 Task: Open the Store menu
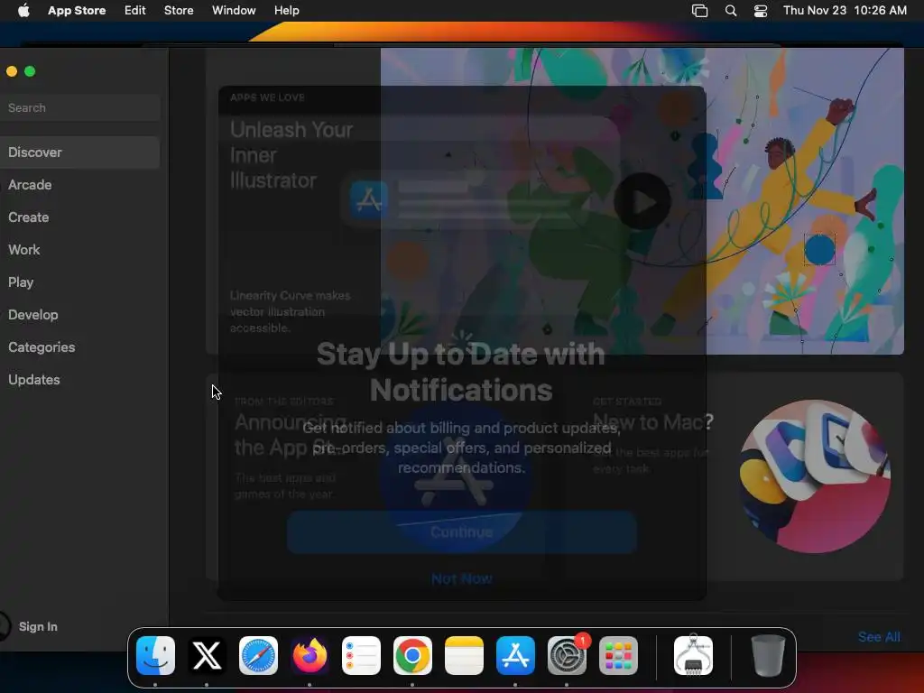click(179, 11)
